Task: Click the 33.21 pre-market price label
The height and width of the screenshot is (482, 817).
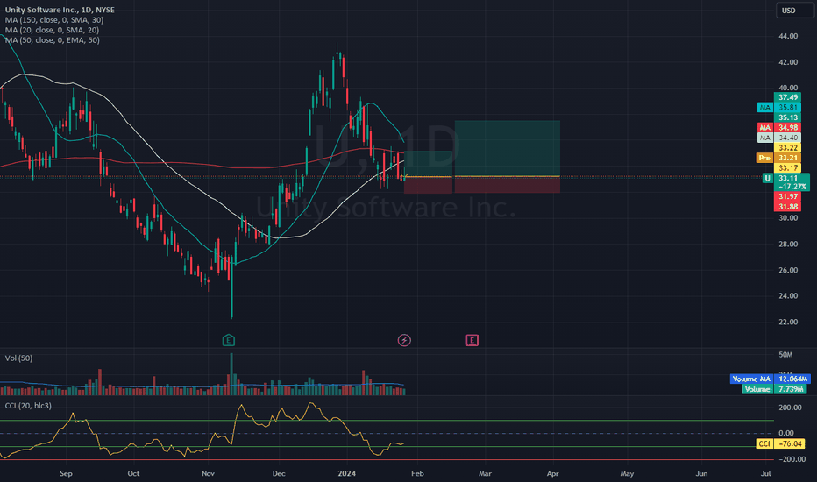Action: (788, 158)
